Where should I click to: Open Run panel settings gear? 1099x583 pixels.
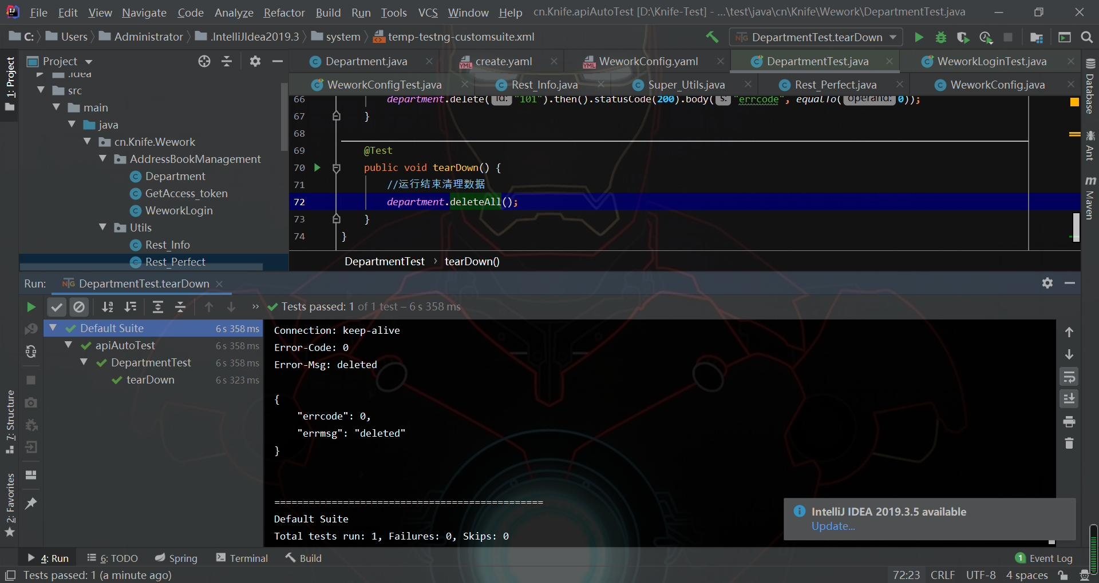tap(1047, 283)
